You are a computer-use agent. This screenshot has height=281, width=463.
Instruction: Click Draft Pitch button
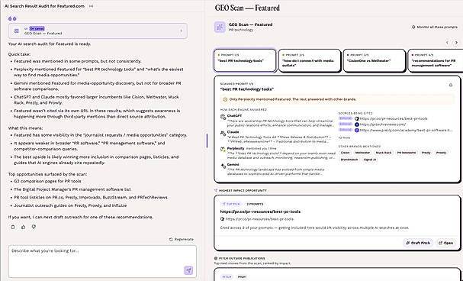(418, 243)
